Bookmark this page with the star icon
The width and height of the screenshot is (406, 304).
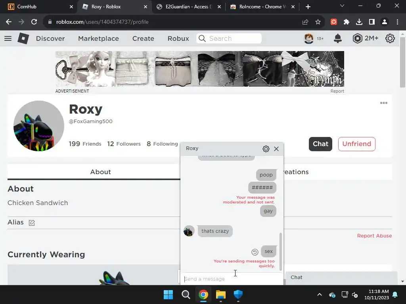[318, 22]
